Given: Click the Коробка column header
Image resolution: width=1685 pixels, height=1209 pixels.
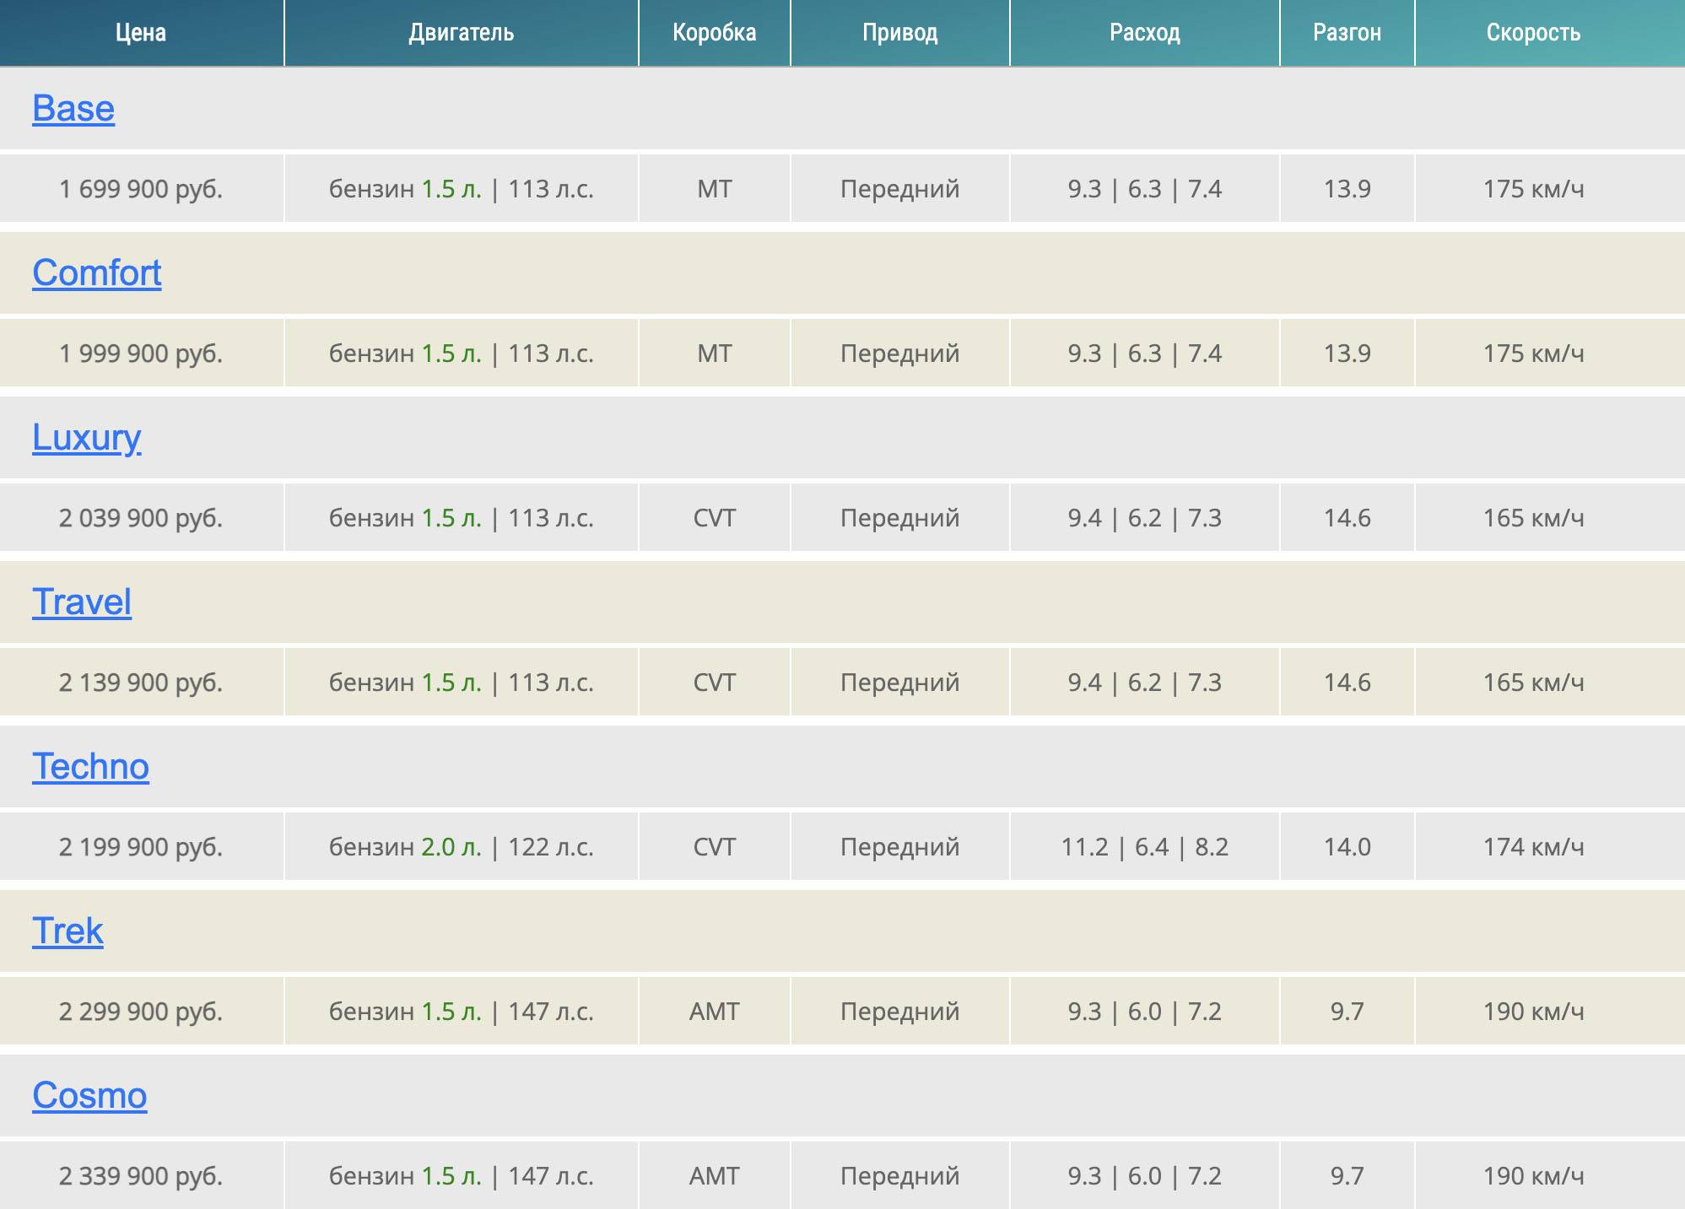Looking at the screenshot, I should tap(714, 33).
